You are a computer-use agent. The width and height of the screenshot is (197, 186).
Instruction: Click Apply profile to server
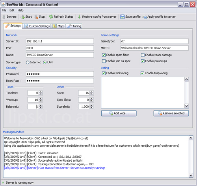pyautogui.click(x=159, y=17)
